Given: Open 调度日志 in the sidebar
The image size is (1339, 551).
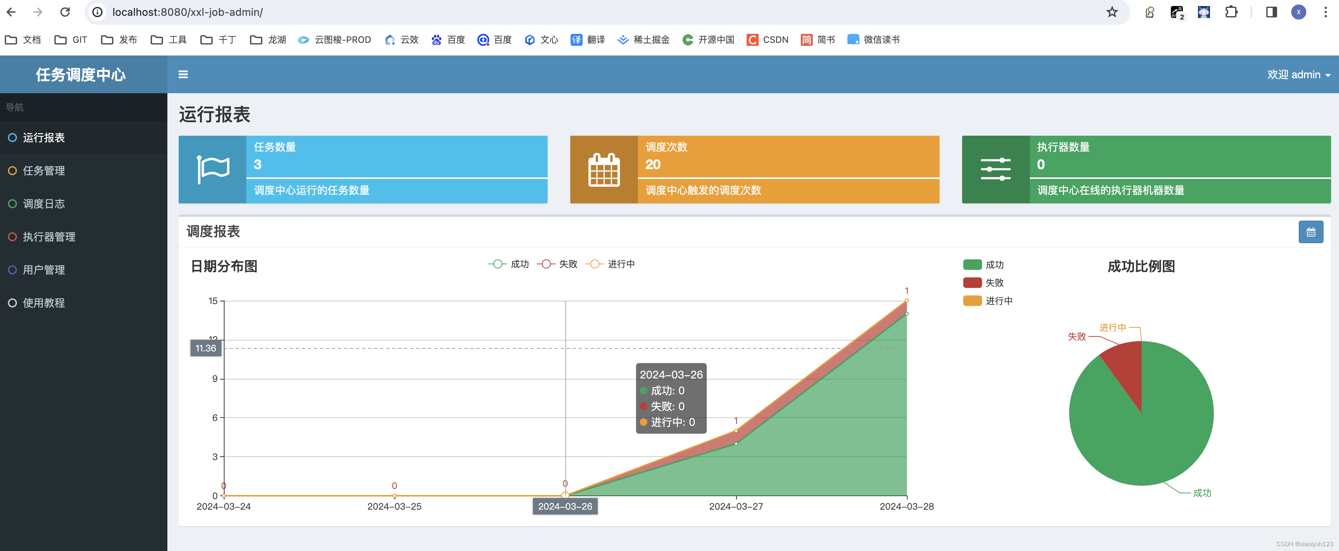Looking at the screenshot, I should [83, 204].
